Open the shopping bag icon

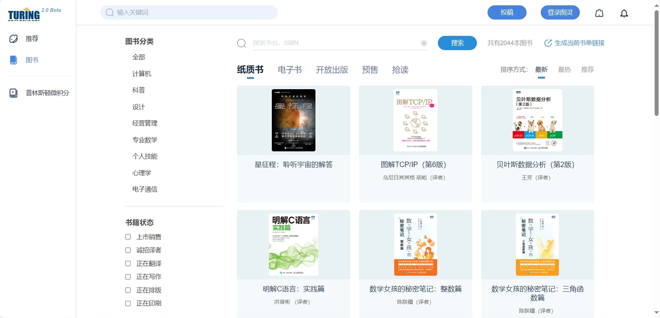[x=599, y=13]
